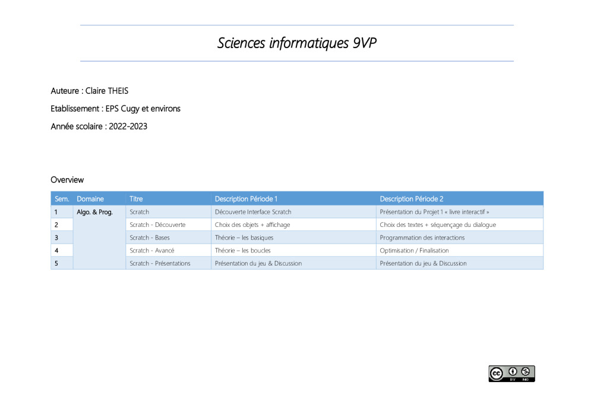Click the "Année scolaire : 2022-2023" line
This screenshot has height=420, width=594.
click(x=99, y=127)
